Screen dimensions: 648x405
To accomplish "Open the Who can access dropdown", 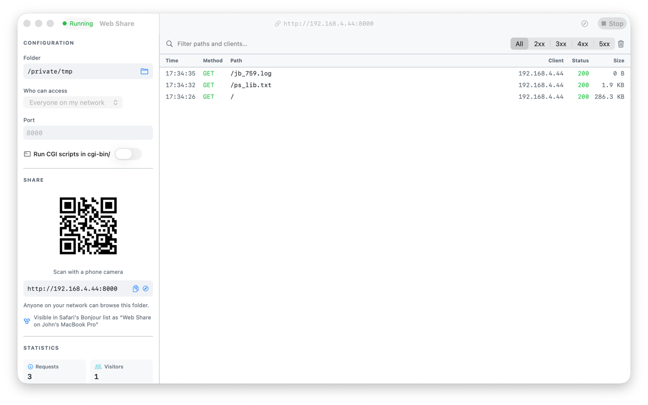I will (x=73, y=102).
